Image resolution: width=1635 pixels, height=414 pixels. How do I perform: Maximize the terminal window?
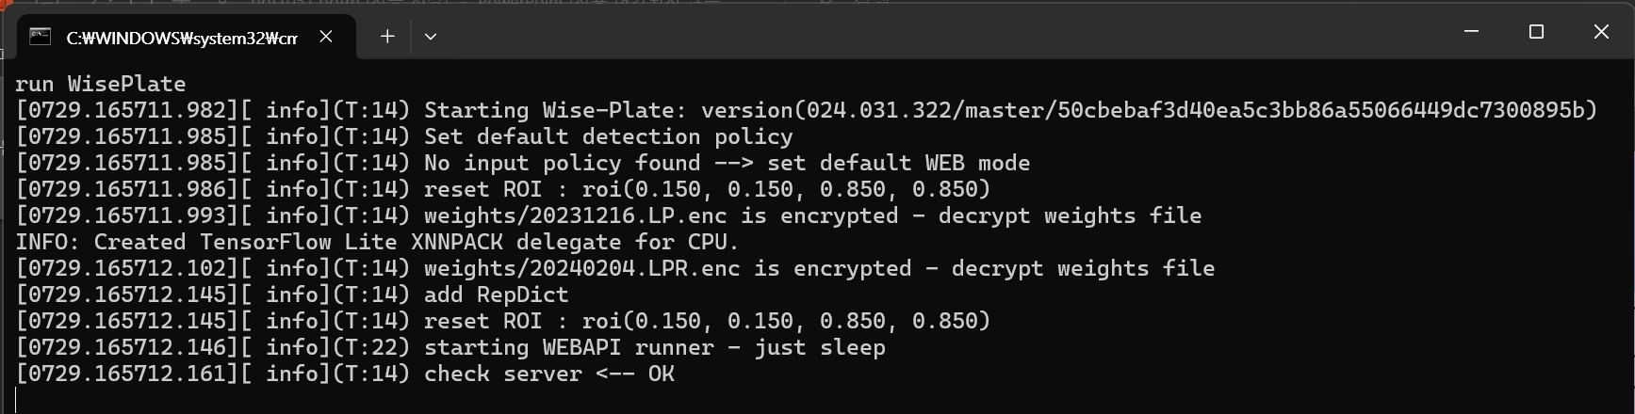(x=1536, y=32)
